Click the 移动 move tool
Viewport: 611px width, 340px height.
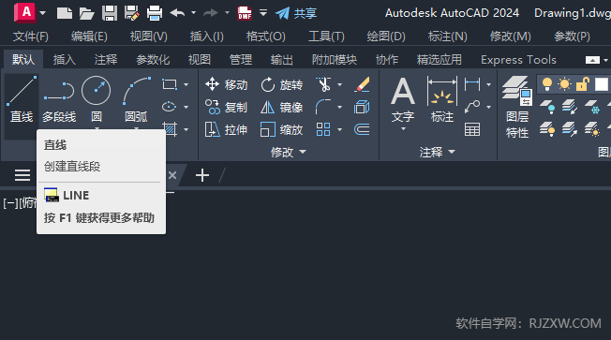pos(226,84)
